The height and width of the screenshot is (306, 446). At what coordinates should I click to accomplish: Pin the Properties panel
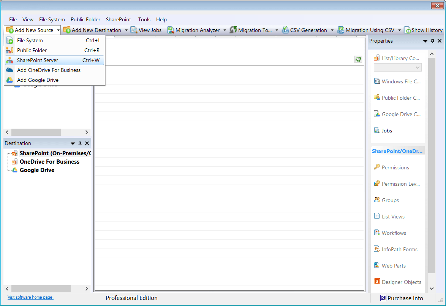click(x=432, y=41)
